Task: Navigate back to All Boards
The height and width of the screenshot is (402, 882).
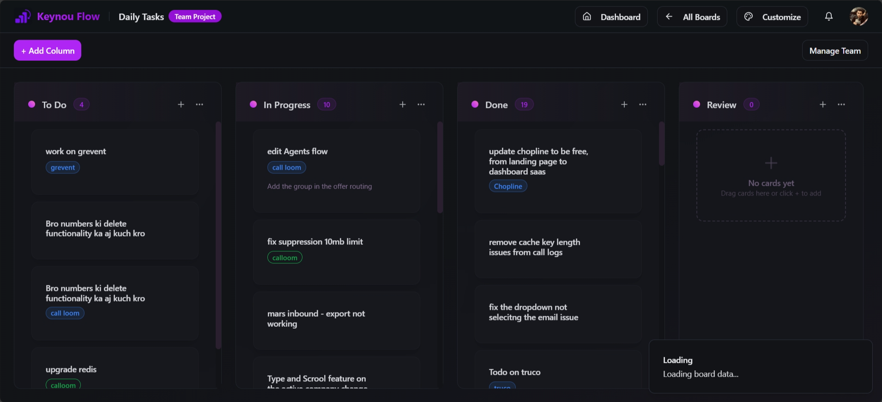Action: pos(692,17)
